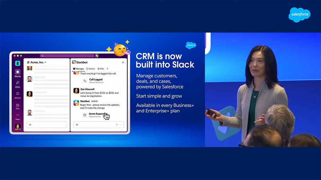Switch to the Files tab in Slackbot panel

(101, 69)
